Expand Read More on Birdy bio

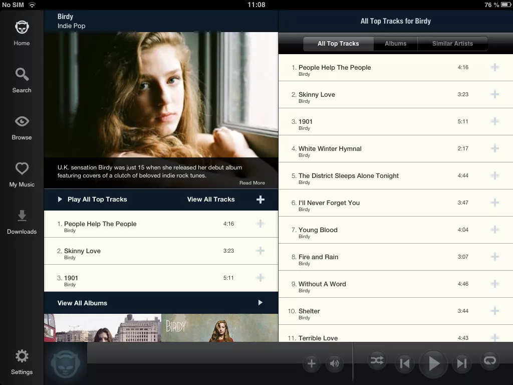pyautogui.click(x=252, y=183)
